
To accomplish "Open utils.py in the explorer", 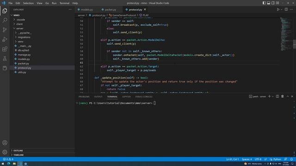I will coord(22,72).
